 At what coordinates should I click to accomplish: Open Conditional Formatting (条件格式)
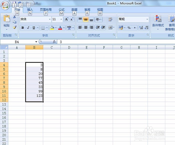point(158,22)
